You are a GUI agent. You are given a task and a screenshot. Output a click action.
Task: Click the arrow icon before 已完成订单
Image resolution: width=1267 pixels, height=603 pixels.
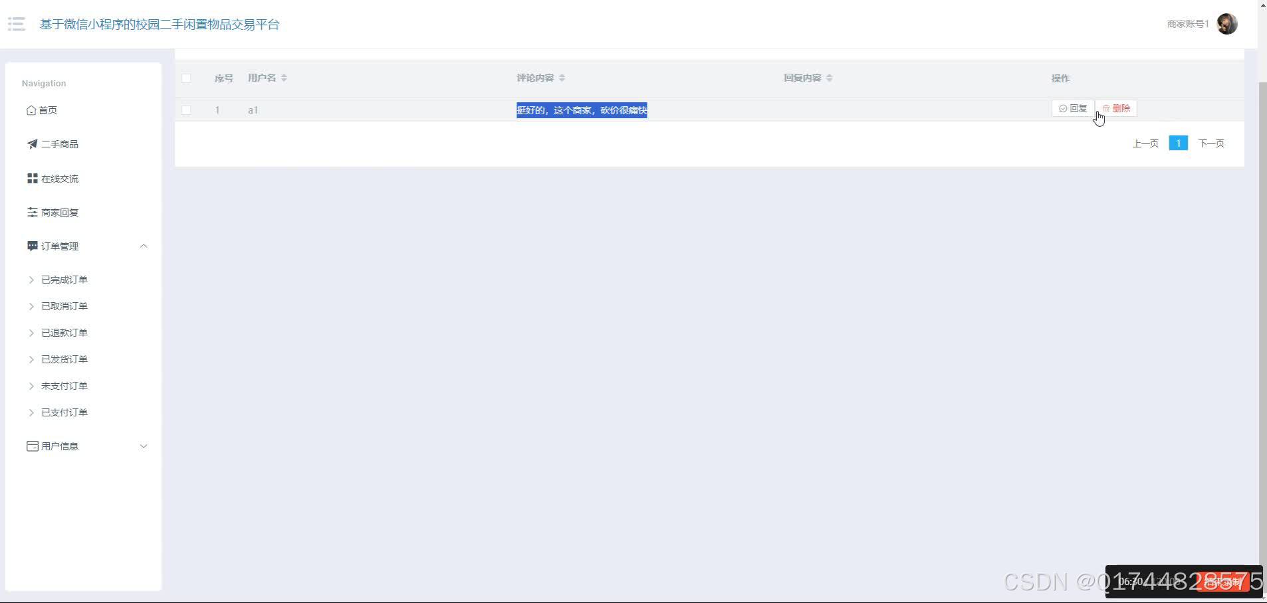click(x=31, y=280)
